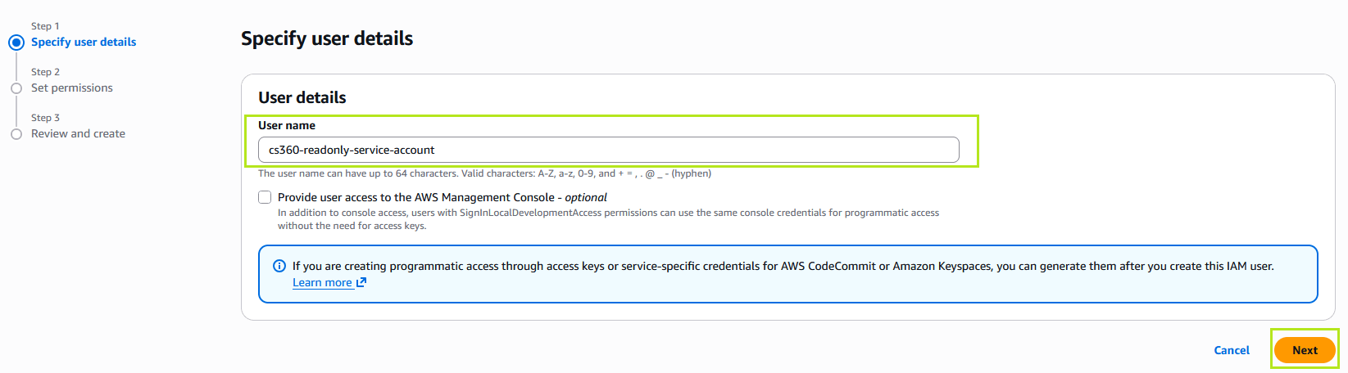Click the 'Provide user access to the AWS Management Console' label
This screenshot has height=373, width=1348.
(443, 197)
